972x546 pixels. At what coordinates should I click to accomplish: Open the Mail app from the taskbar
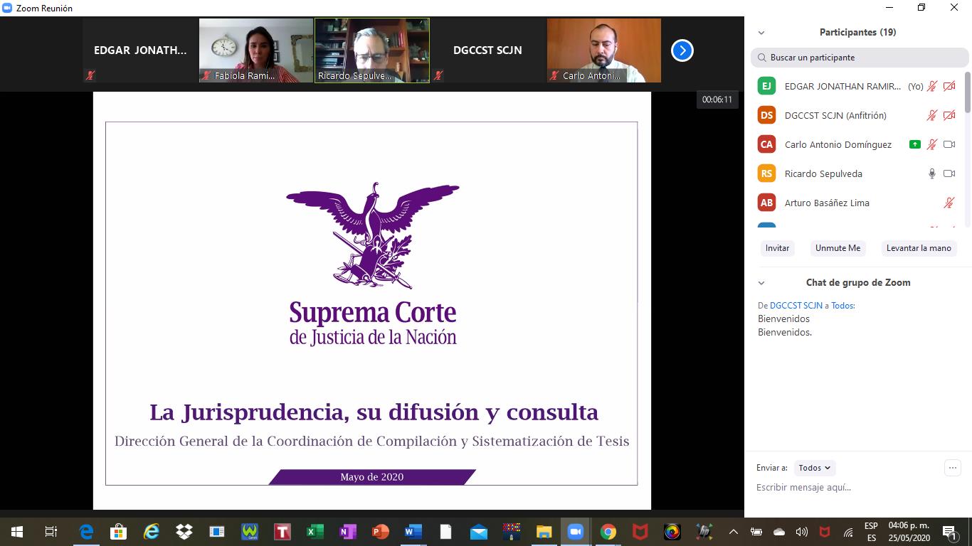[x=479, y=532]
